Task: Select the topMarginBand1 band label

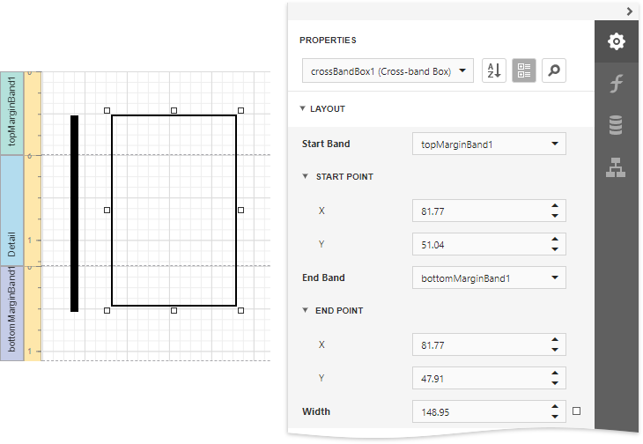Action: pyautogui.click(x=11, y=112)
